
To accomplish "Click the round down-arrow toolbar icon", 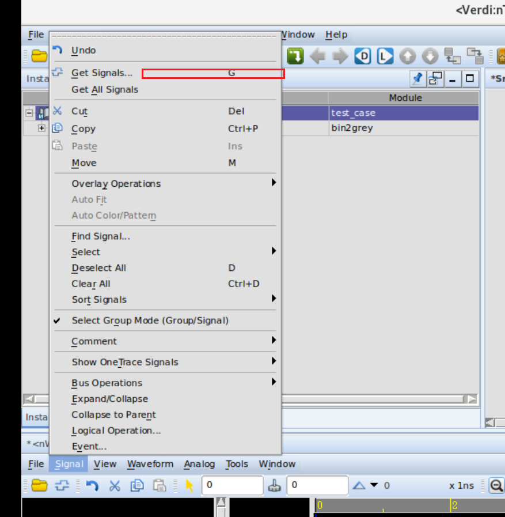I will tap(430, 56).
